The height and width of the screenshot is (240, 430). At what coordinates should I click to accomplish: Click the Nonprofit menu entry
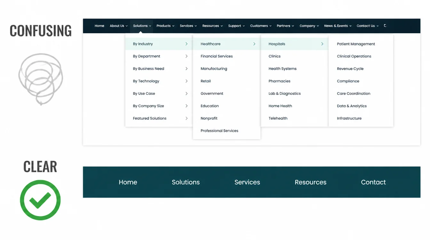pyautogui.click(x=209, y=118)
